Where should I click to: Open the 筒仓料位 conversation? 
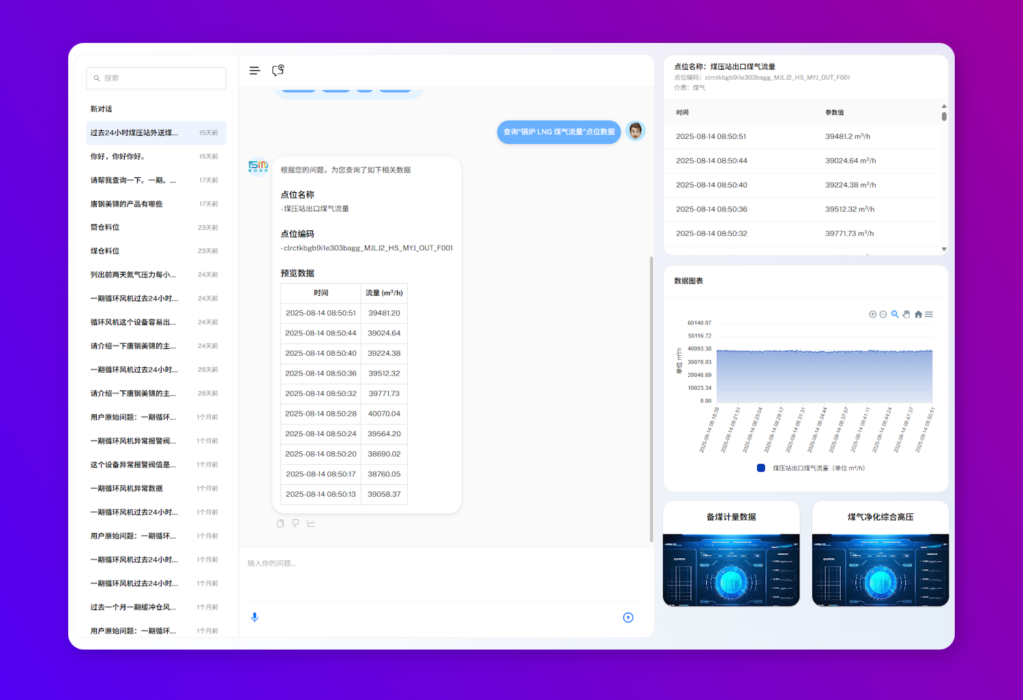point(156,228)
